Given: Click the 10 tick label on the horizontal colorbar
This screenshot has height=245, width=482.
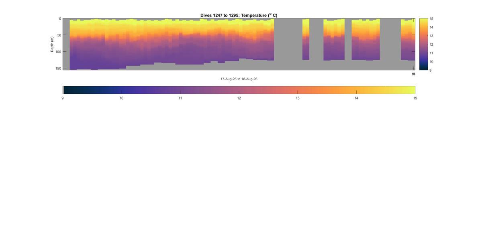Looking at the screenshot, I should [x=121, y=98].
